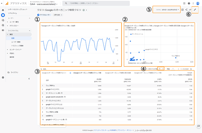Click the すべてのユーザー segment chip
202x133 pixels.
(44, 15)
